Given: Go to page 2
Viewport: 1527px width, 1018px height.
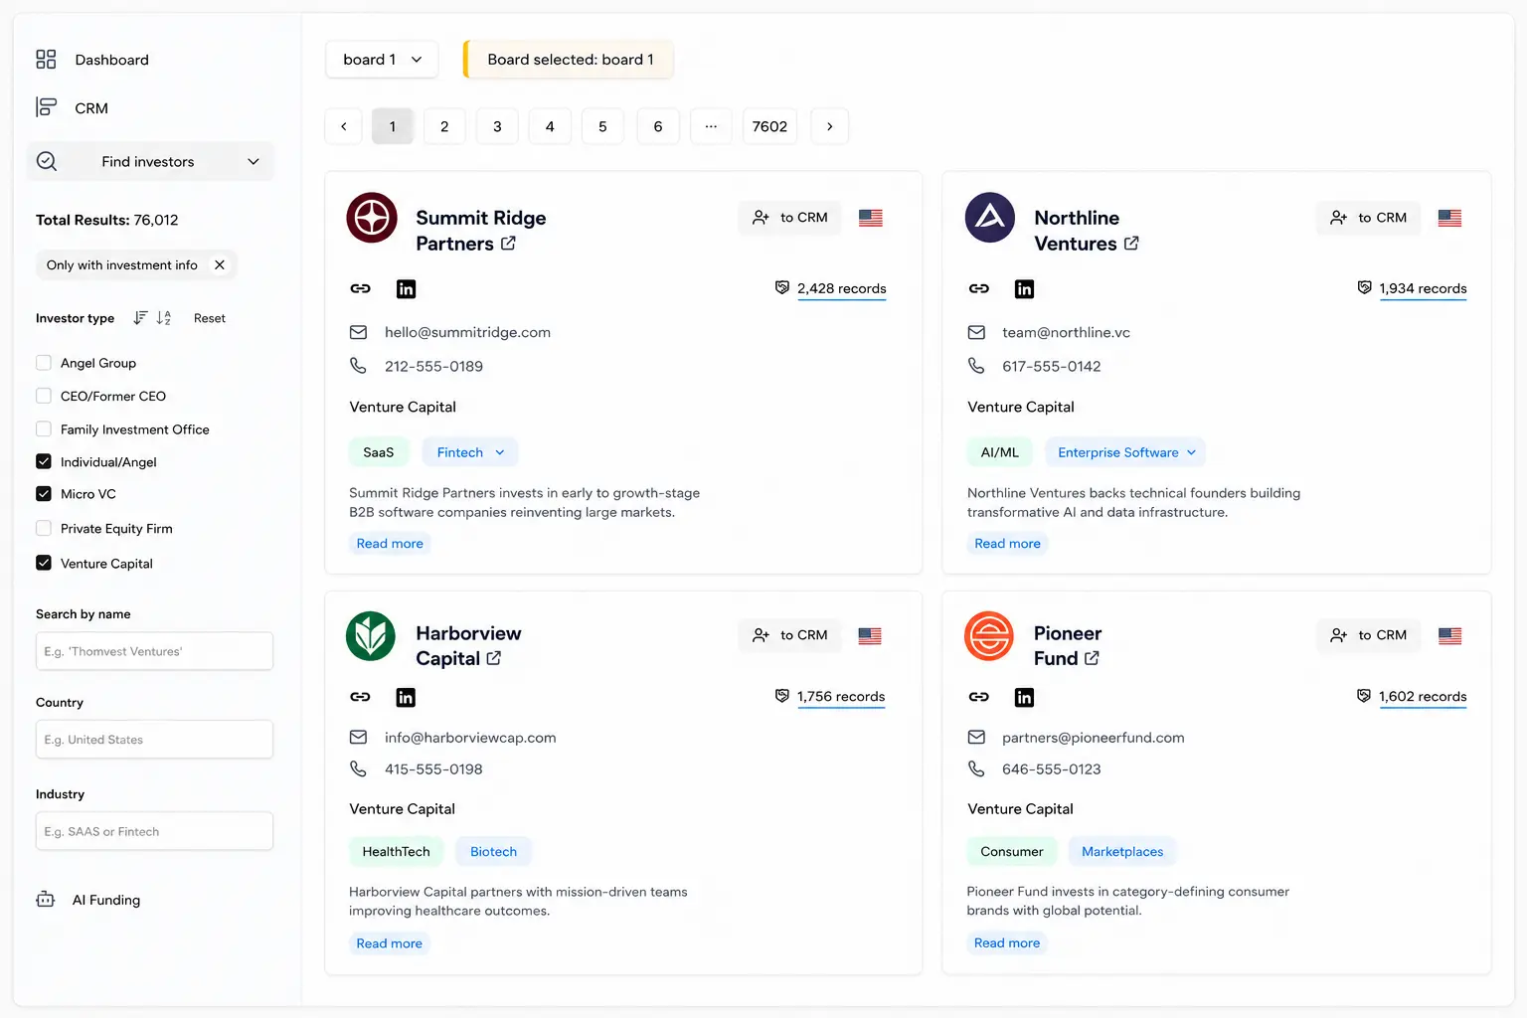Looking at the screenshot, I should coord(444,126).
